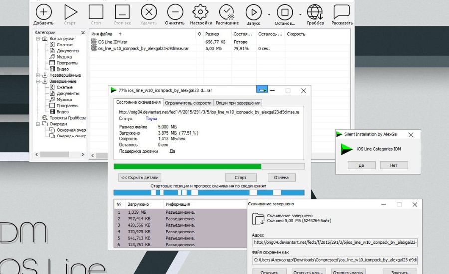Image resolution: width=449 pixels, height=274 pixels.
Task: Click the Останов... queue stop icon
Action: coord(285,12)
